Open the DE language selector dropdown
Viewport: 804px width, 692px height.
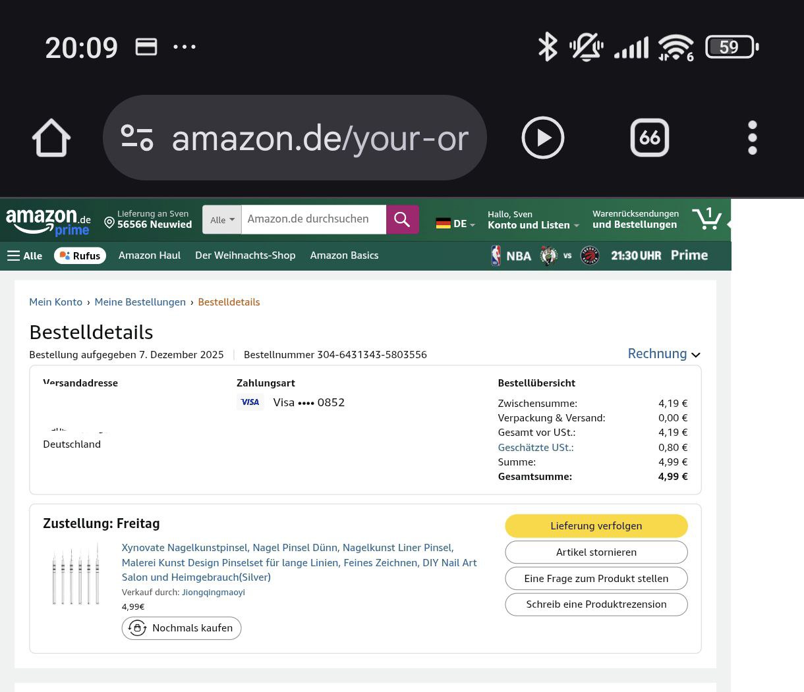tap(455, 224)
